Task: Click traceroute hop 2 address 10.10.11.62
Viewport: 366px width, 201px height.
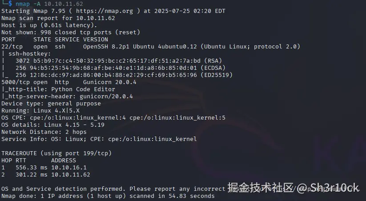Action: point(71,175)
